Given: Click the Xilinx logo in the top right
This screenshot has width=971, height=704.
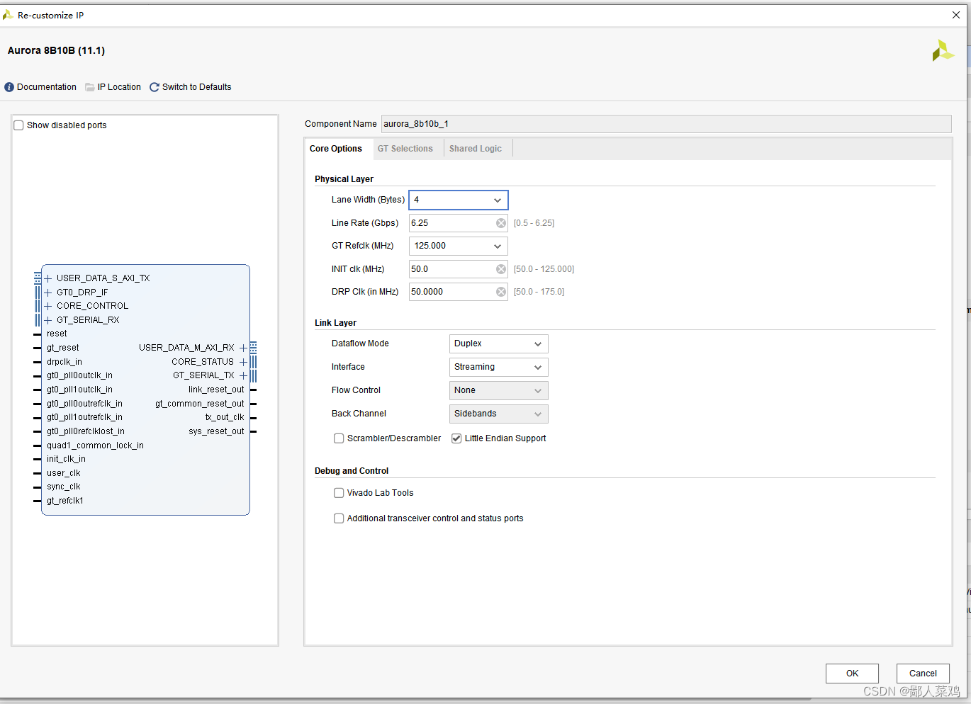Looking at the screenshot, I should coord(943,50).
